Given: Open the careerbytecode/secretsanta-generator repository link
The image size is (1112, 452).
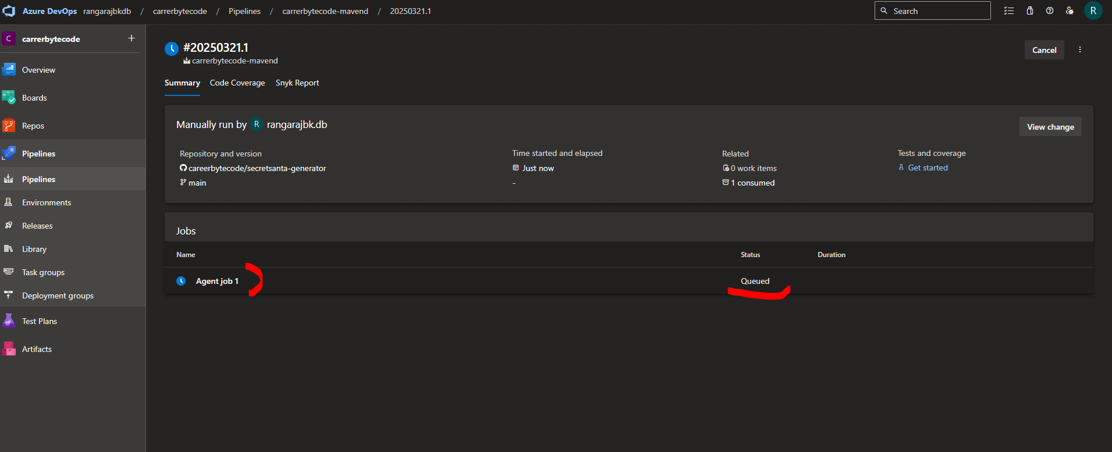Looking at the screenshot, I should [257, 168].
